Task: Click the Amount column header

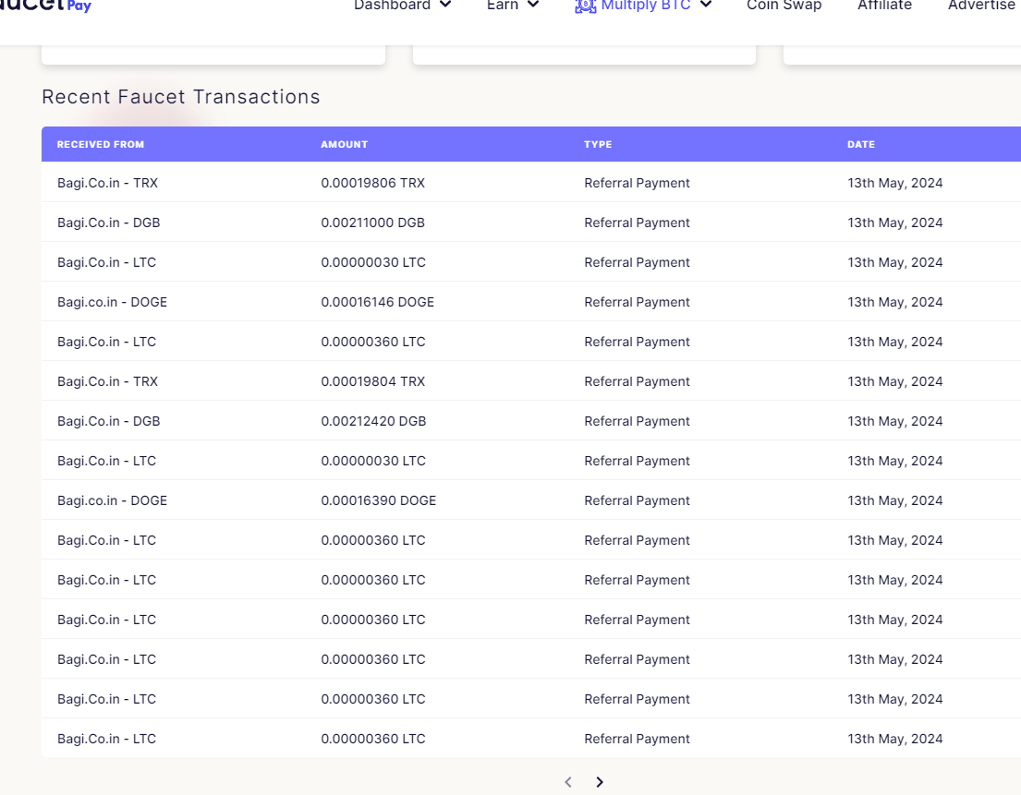Action: (344, 144)
